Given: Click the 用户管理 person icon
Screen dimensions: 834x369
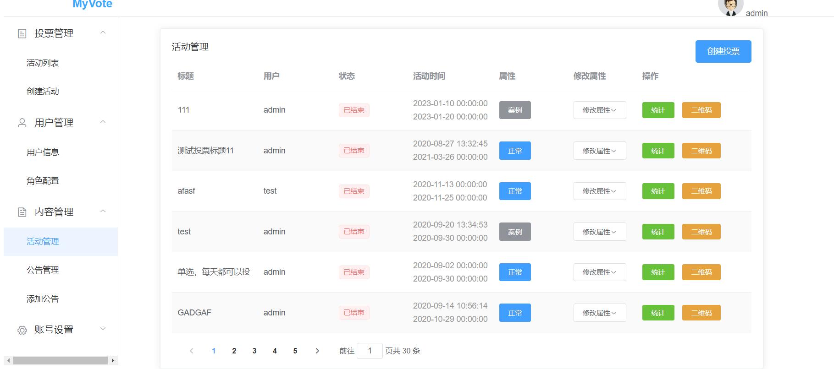Looking at the screenshot, I should tap(22, 123).
